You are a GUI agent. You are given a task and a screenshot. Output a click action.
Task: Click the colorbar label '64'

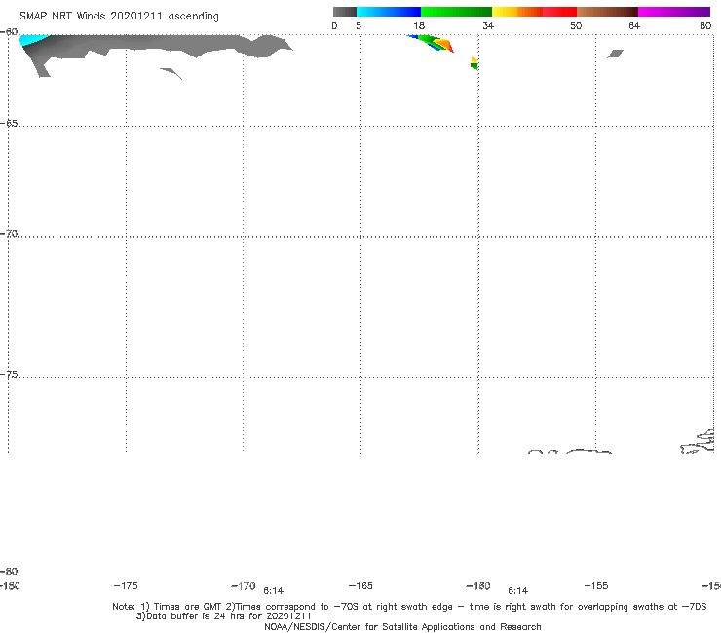pos(634,26)
